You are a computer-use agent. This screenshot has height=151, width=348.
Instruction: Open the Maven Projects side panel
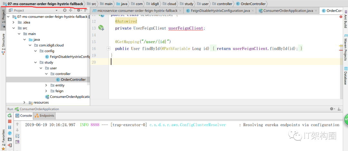coord(345,47)
